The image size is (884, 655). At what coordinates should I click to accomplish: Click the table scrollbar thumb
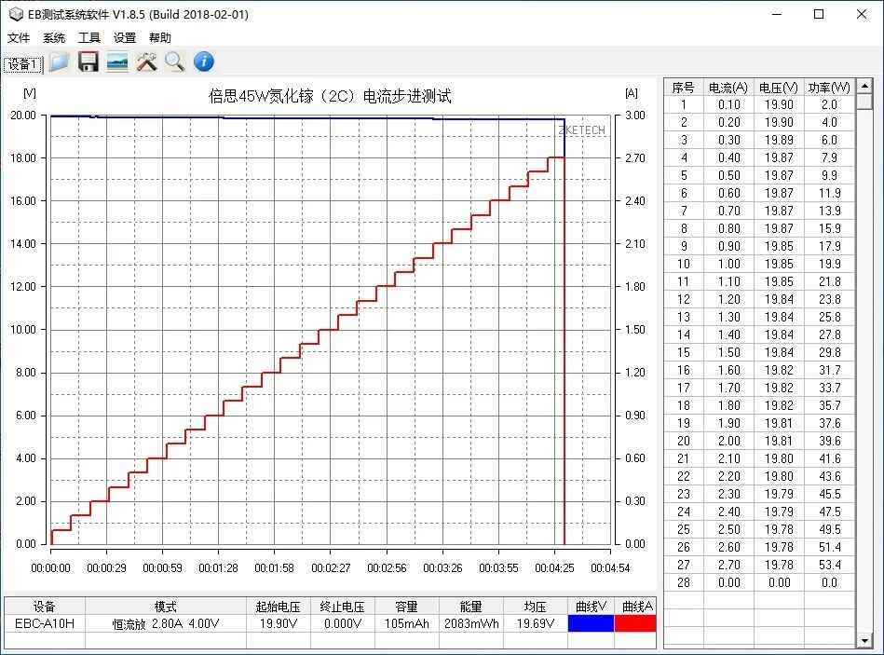click(x=864, y=102)
